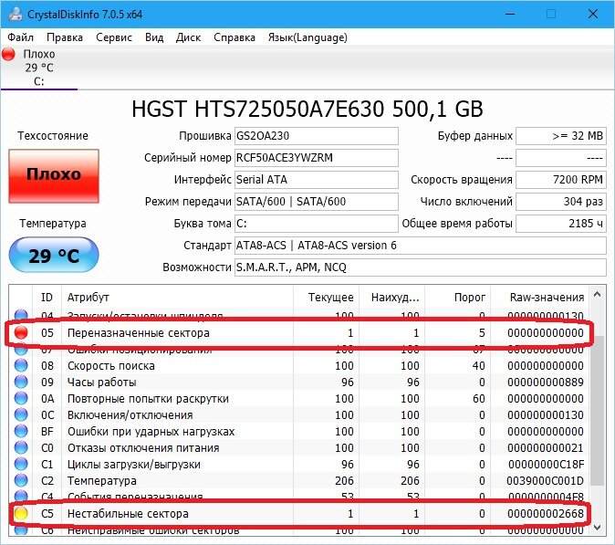Open the Справка menu
This screenshot has height=545, width=615.
pyautogui.click(x=235, y=37)
